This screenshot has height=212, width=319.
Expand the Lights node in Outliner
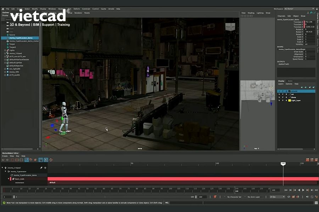(x=5, y=50)
